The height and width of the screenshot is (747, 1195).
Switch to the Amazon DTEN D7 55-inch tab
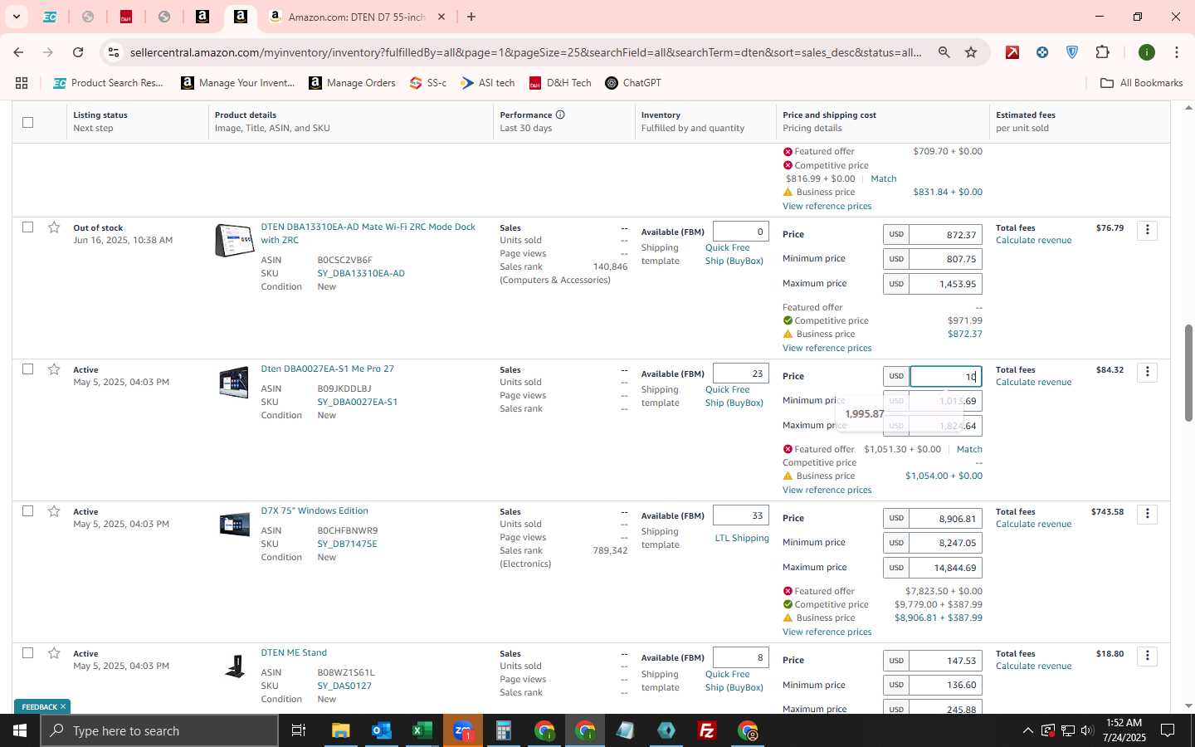coord(357,17)
